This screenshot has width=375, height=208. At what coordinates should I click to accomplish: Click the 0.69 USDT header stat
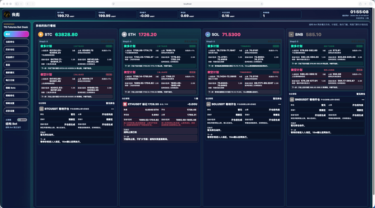click(x=199, y=14)
